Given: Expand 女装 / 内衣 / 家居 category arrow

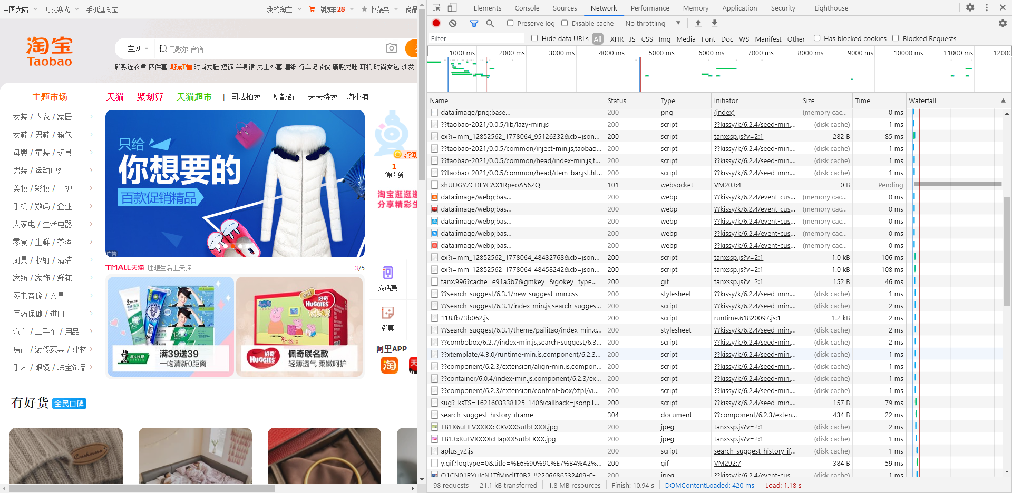Looking at the screenshot, I should click(91, 117).
